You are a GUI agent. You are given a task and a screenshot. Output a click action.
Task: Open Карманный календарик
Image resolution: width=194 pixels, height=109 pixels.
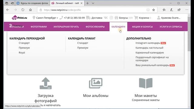click(150, 52)
